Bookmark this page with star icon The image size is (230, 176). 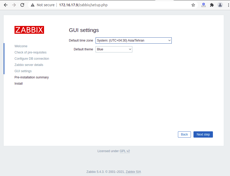(x=193, y=5)
